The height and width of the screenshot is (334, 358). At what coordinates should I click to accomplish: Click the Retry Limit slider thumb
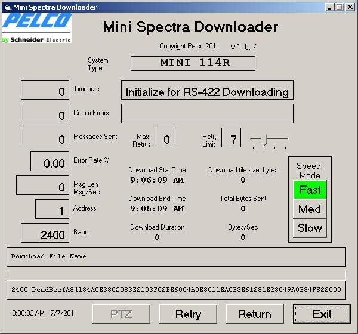tap(264, 140)
